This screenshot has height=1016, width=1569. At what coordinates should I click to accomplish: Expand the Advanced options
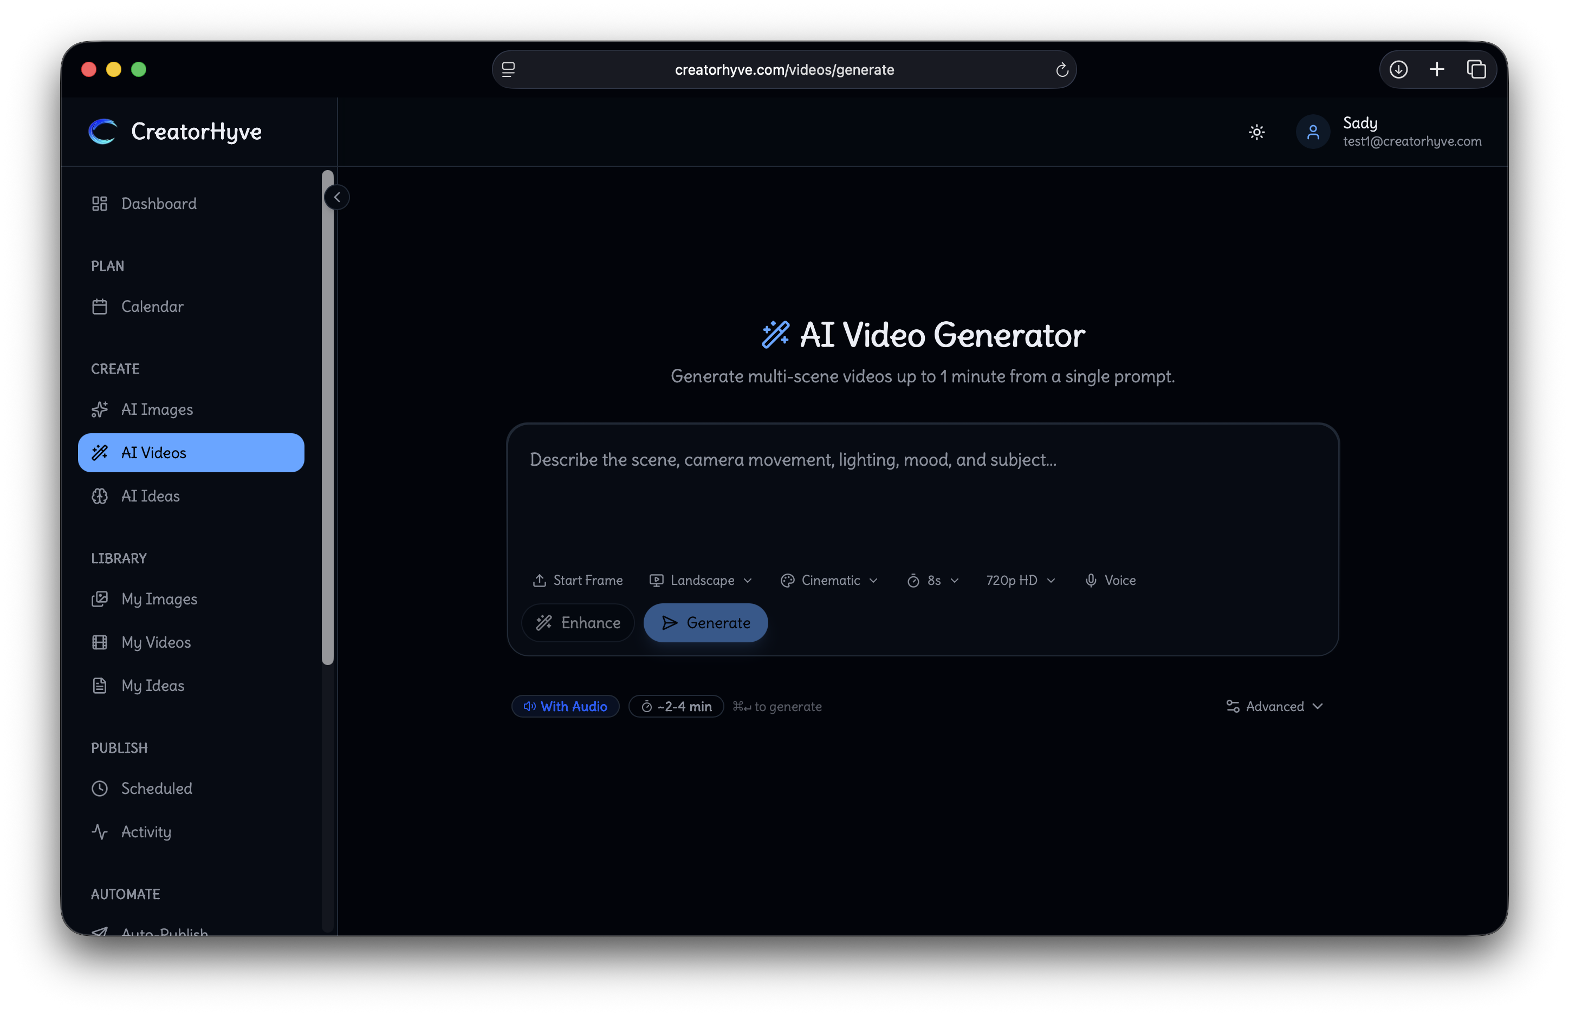click(1274, 706)
